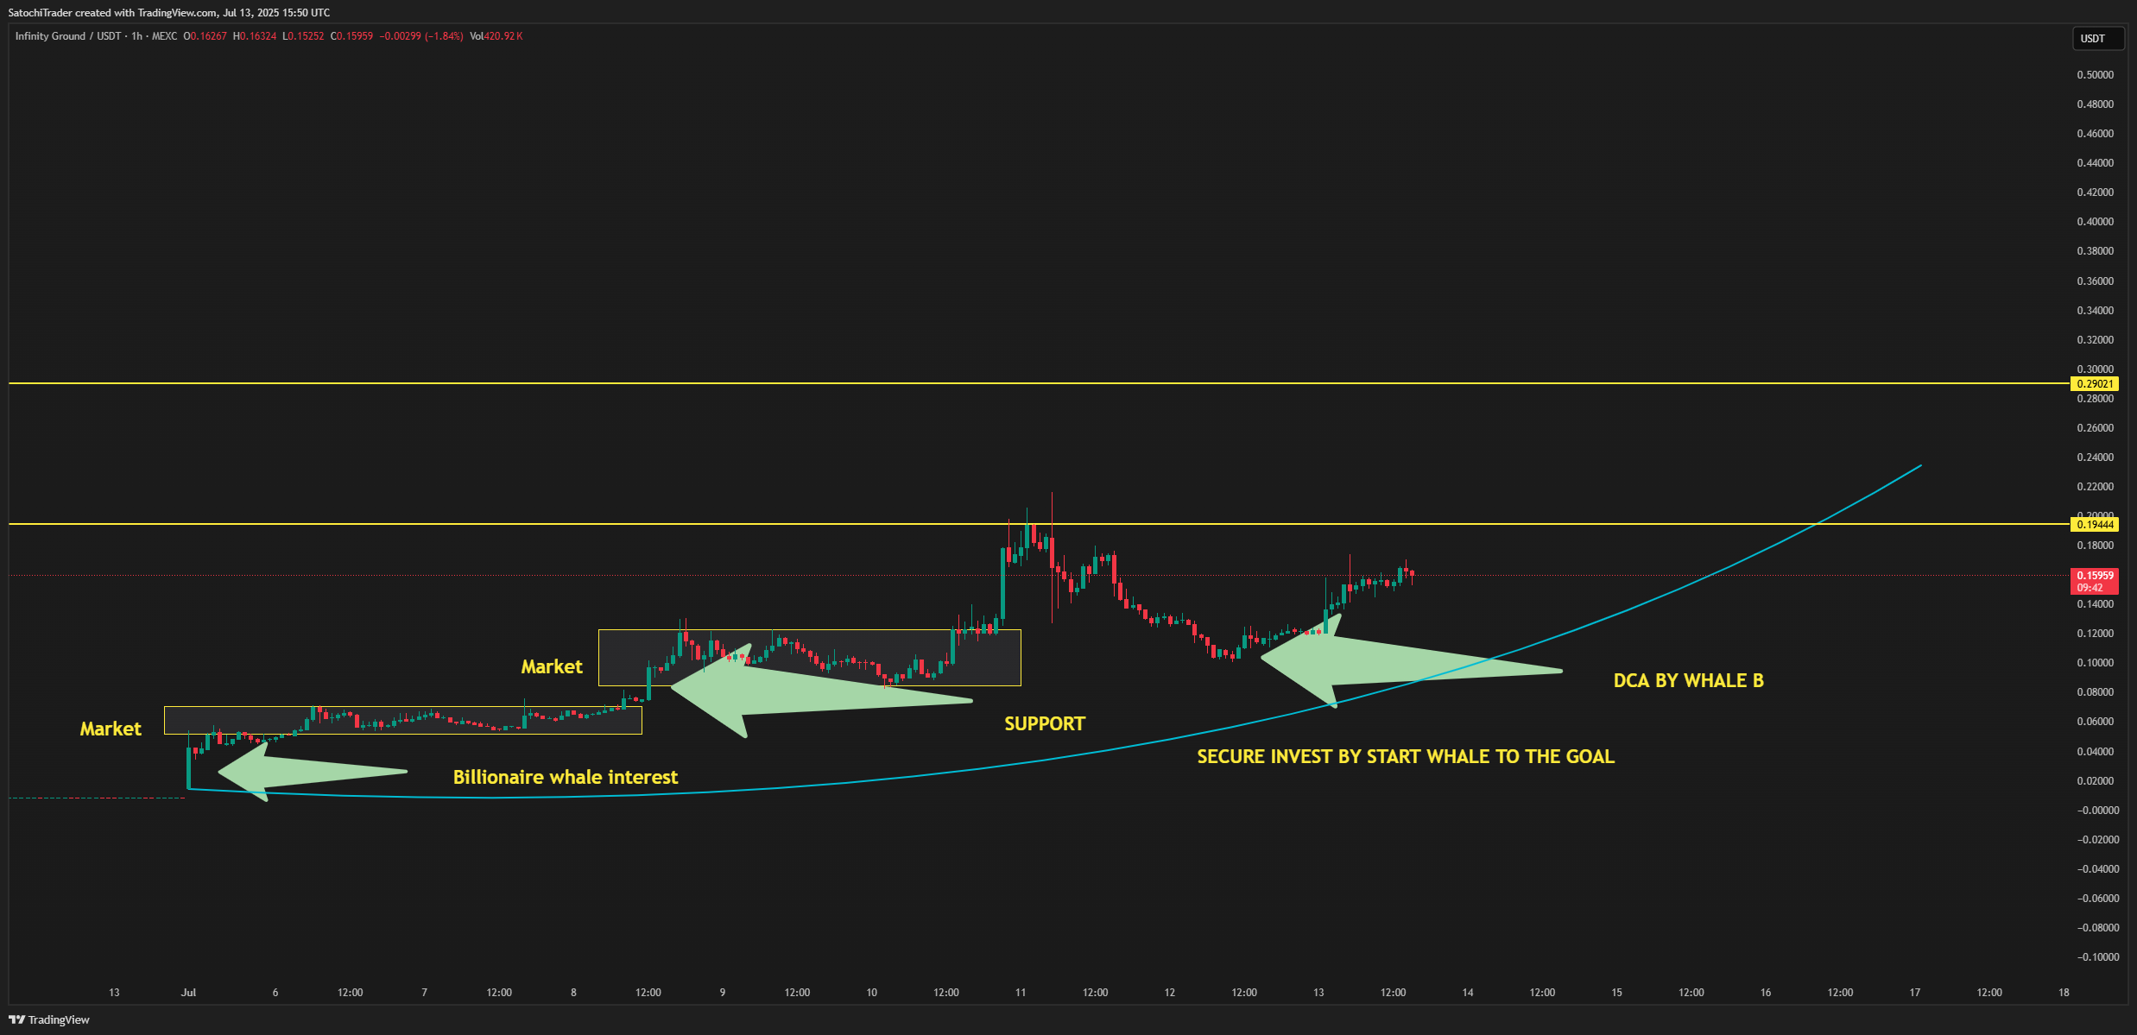Click the '16' date on time axis

1766,993
